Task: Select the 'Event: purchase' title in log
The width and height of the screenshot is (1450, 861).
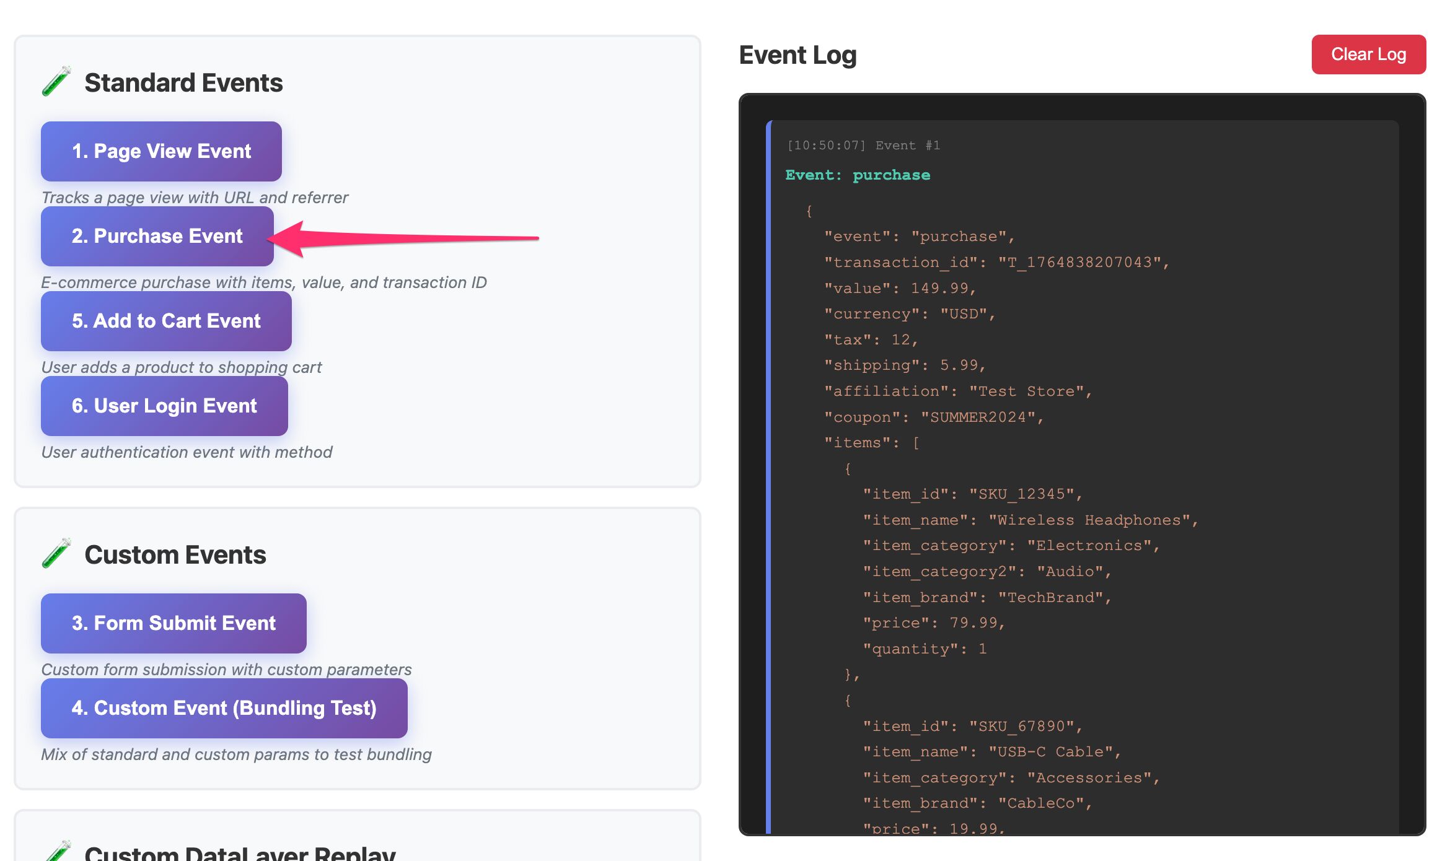Action: coord(857,175)
